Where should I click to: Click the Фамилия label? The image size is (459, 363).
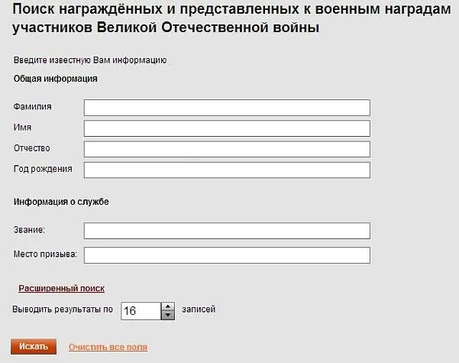click(x=33, y=106)
